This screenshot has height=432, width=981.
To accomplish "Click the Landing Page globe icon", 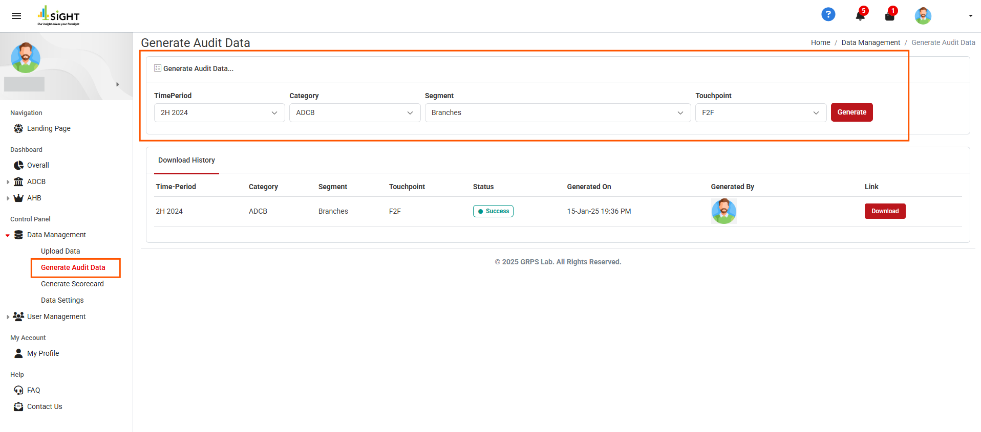I will (18, 128).
